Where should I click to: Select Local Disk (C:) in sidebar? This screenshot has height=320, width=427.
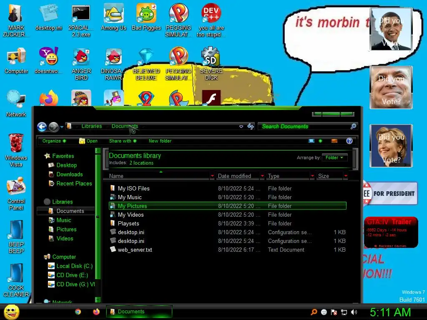[70, 266]
